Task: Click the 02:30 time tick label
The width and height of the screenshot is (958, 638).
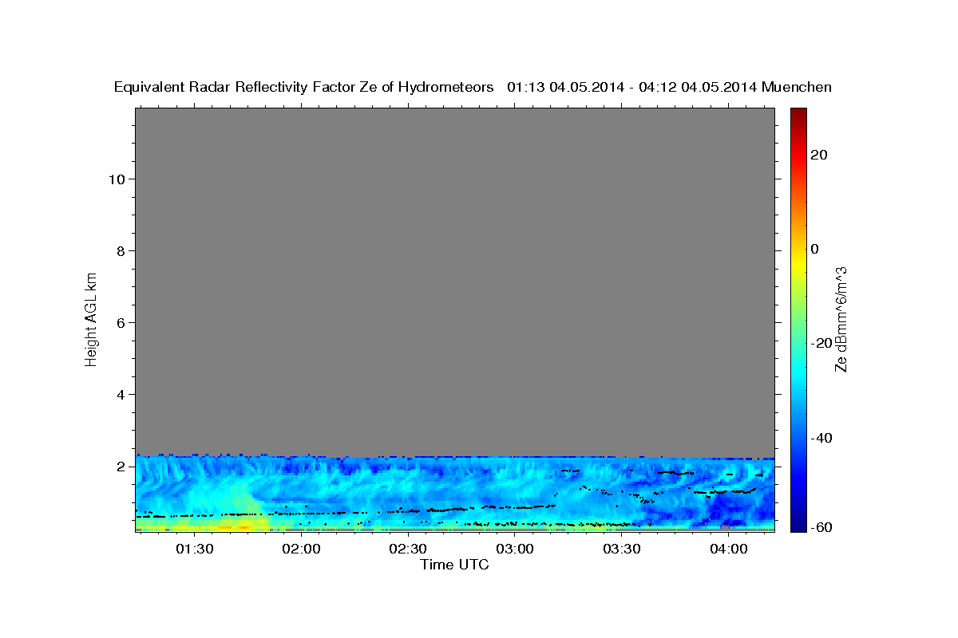Action: point(408,549)
